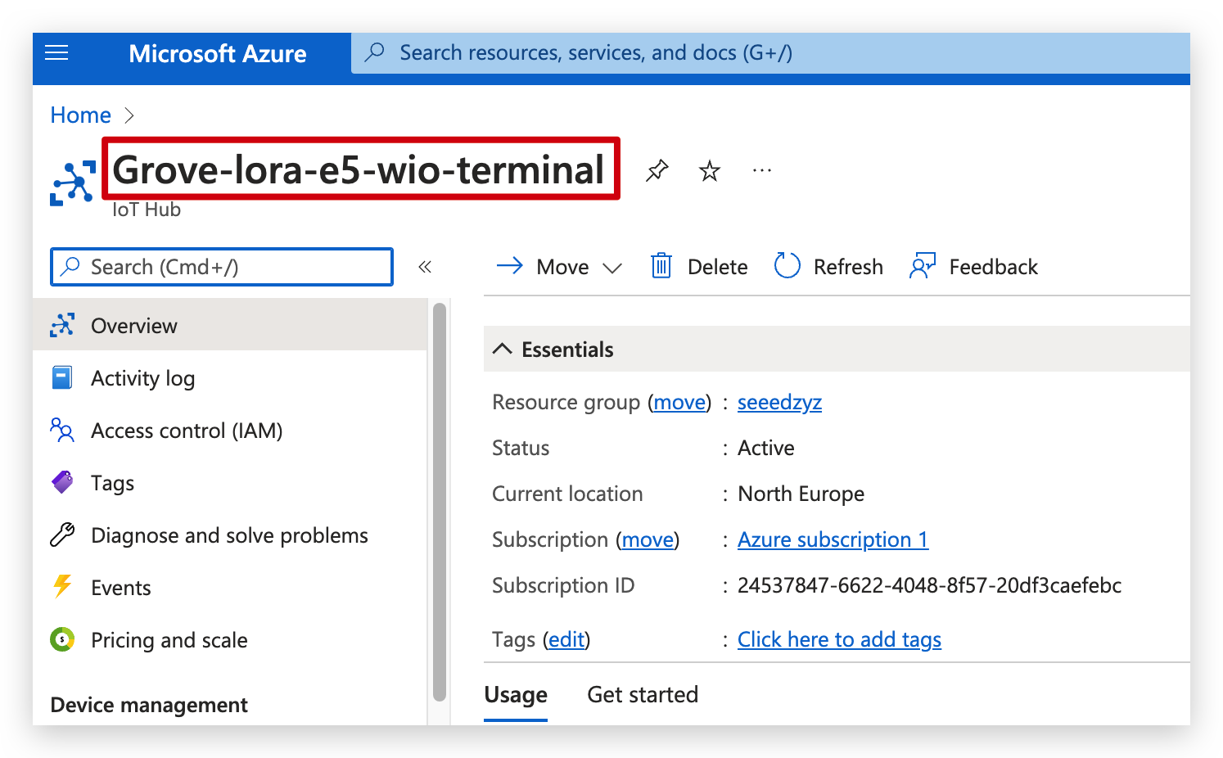The width and height of the screenshot is (1223, 758).
Task: Expand the Move dropdown chevron
Action: pyautogui.click(x=612, y=268)
